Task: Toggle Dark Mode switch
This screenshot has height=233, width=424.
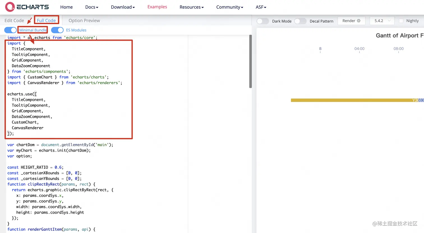Action: [263, 21]
